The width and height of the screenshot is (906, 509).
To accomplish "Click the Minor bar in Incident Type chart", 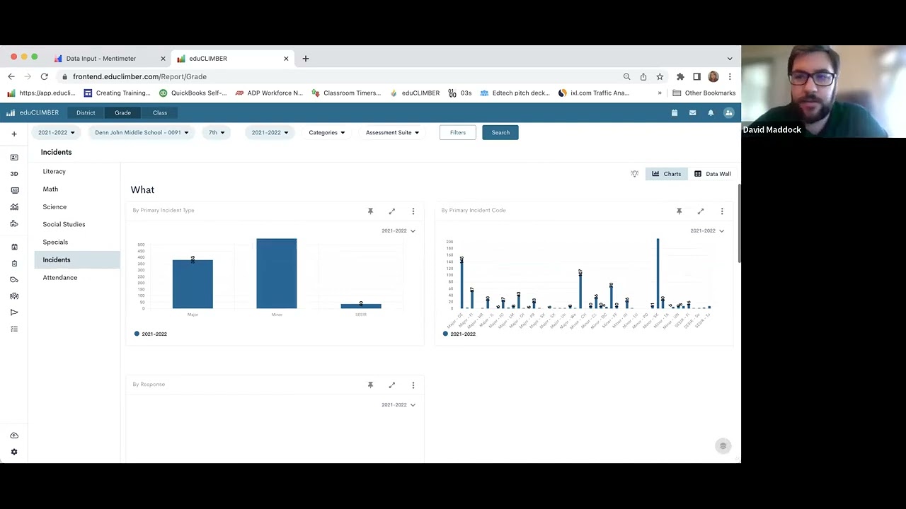I will click(x=277, y=274).
